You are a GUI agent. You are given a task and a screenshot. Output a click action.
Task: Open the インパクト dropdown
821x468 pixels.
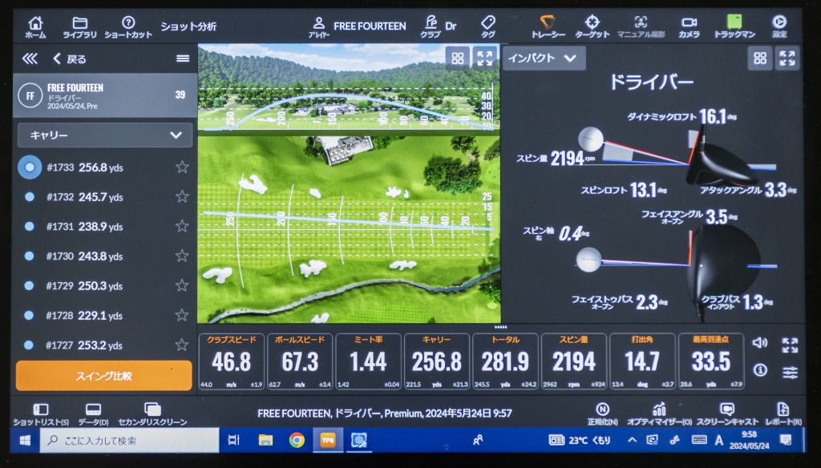[x=544, y=58]
